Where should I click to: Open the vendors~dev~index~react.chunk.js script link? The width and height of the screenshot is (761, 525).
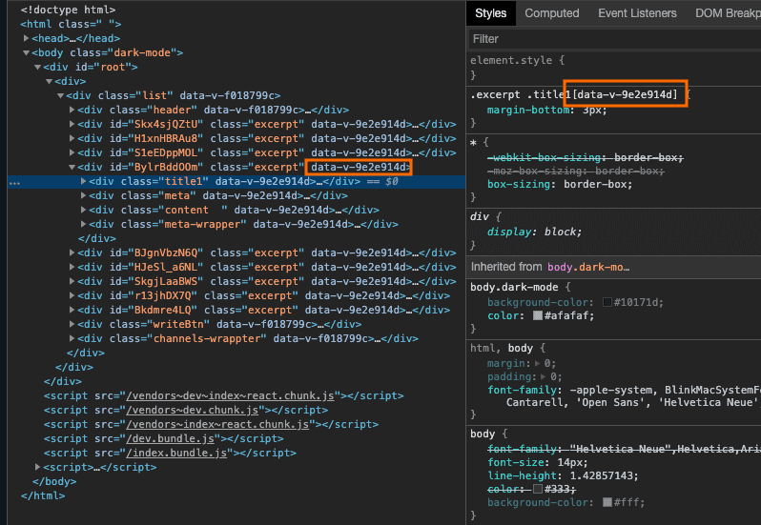point(230,395)
